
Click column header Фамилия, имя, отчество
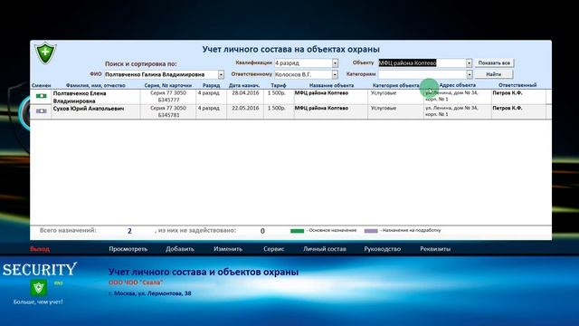(96, 85)
